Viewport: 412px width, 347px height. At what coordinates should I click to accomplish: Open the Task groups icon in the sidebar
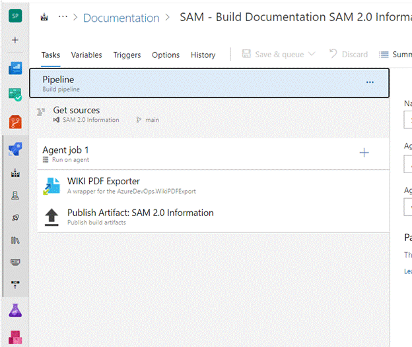pos(15,262)
